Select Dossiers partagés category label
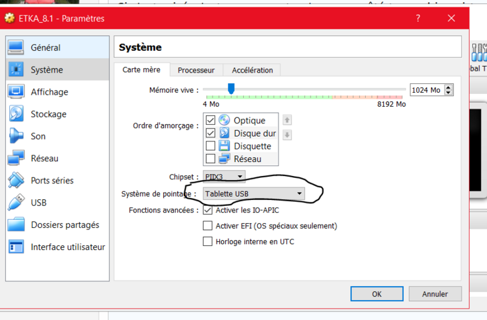The width and height of the screenshot is (487, 320). [65, 225]
